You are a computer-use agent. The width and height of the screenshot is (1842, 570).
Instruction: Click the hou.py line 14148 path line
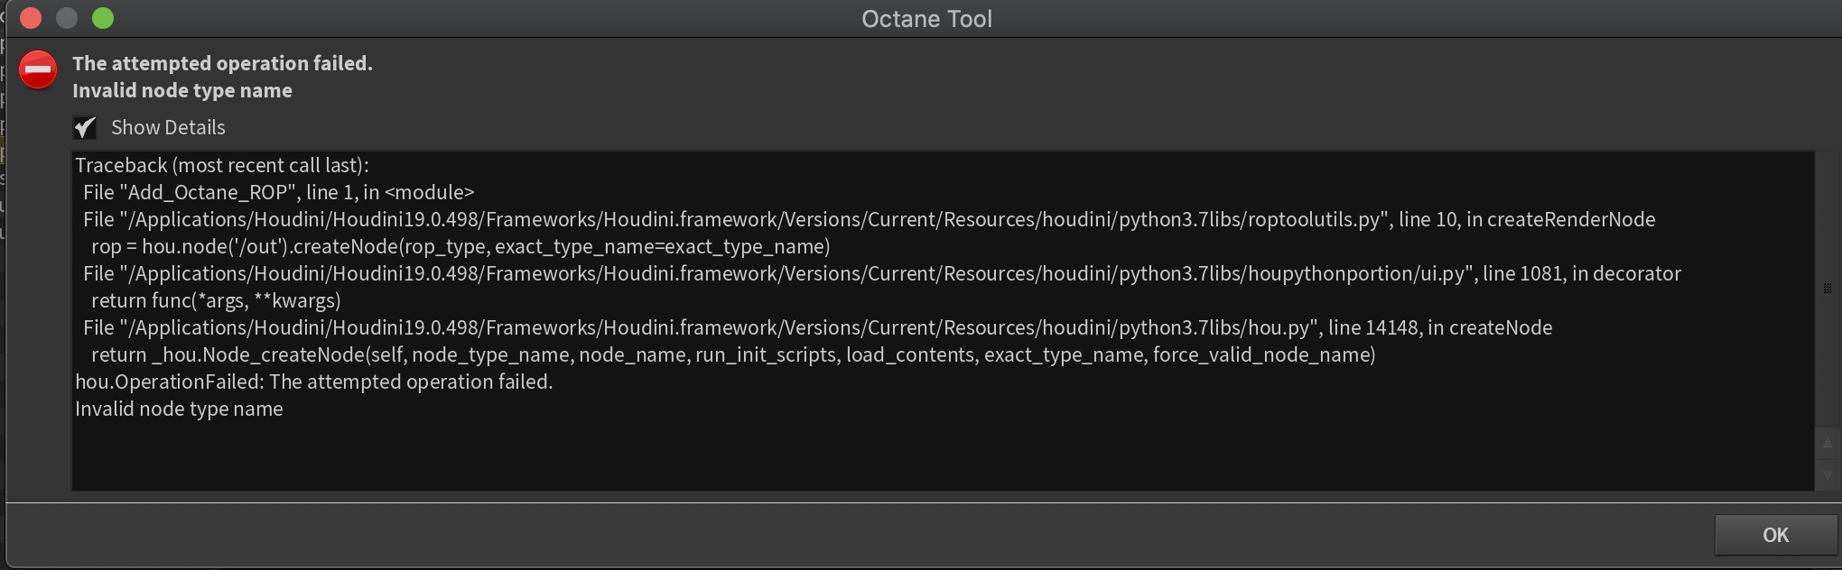point(817,327)
